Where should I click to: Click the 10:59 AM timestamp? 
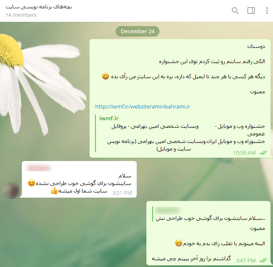244,153
